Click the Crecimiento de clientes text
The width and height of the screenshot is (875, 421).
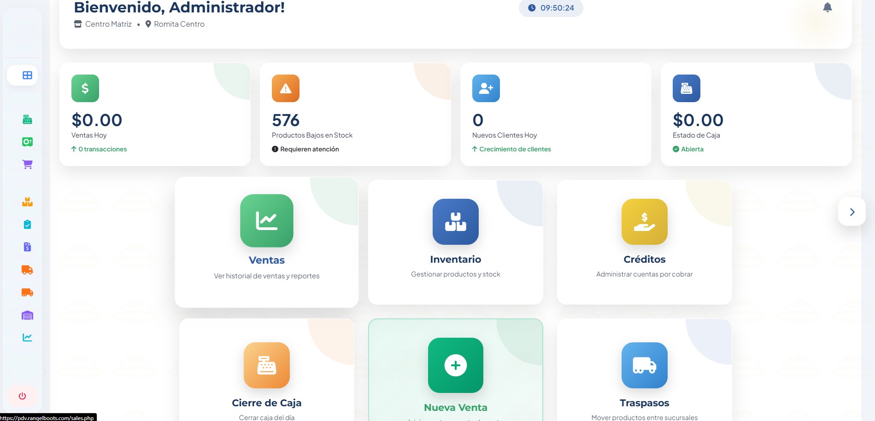(515, 149)
